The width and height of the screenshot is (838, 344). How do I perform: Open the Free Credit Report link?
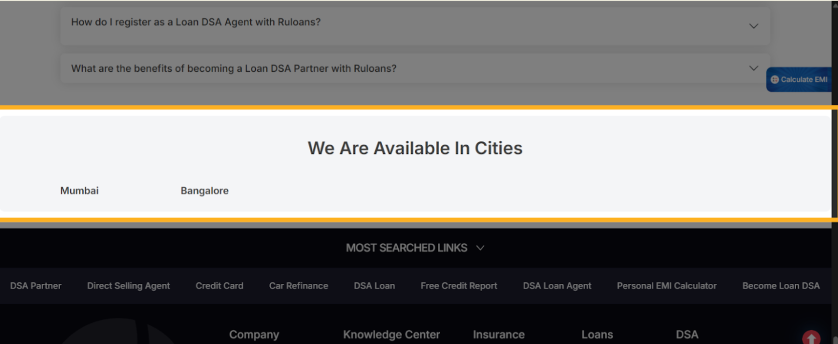click(x=459, y=286)
